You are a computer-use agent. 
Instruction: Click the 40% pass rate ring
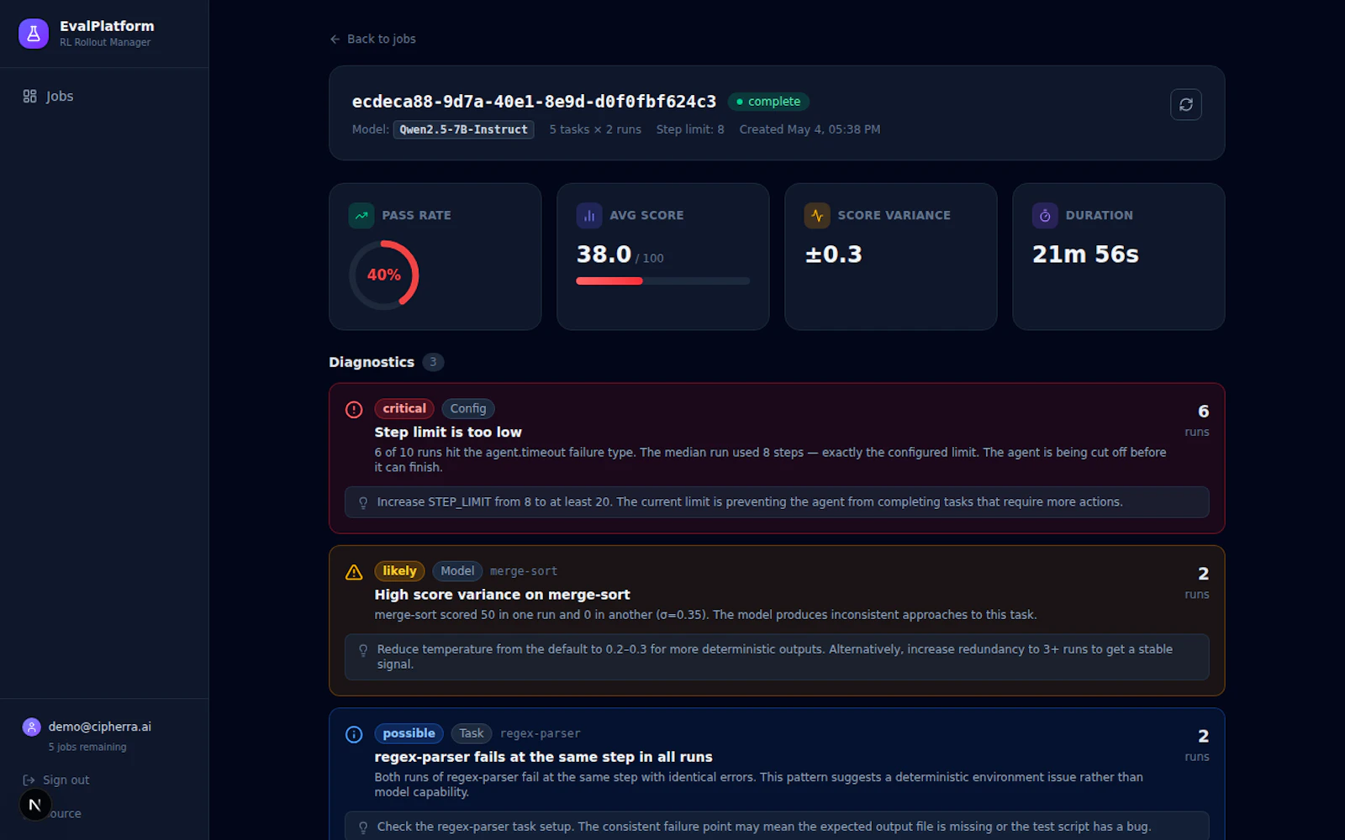[x=384, y=276]
